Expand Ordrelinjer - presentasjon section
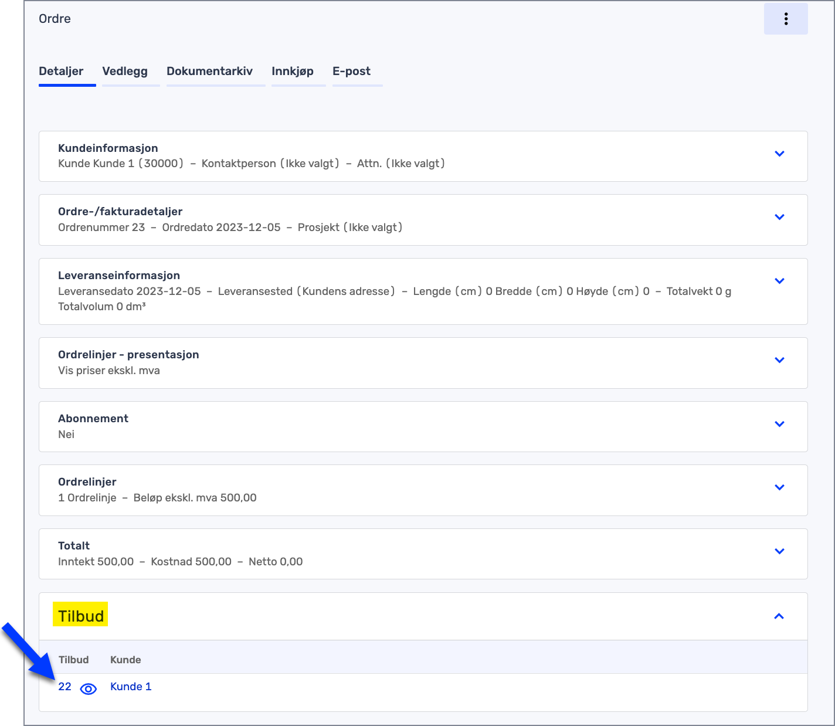Screen dimensions: 835x726 779,360
